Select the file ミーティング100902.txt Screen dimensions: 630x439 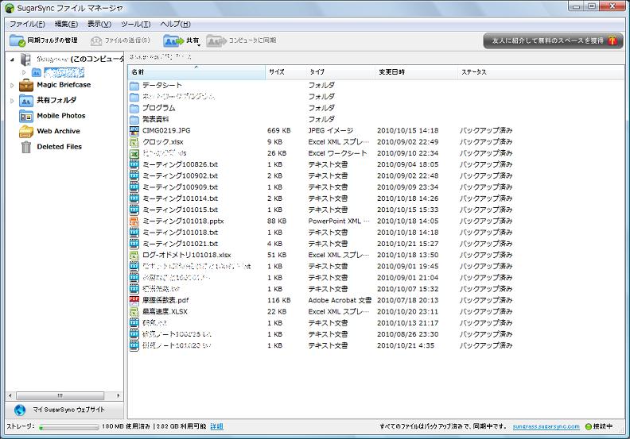click(180, 176)
